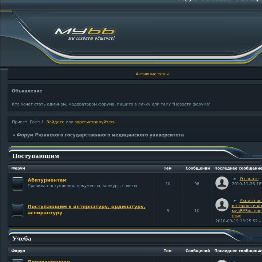Screen dimensions: 262x262
Task: Click the arrow icon before О спорте
Action: [x=235, y=179]
